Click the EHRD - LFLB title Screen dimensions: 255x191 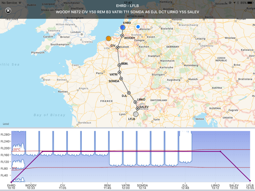[x=127, y=6]
